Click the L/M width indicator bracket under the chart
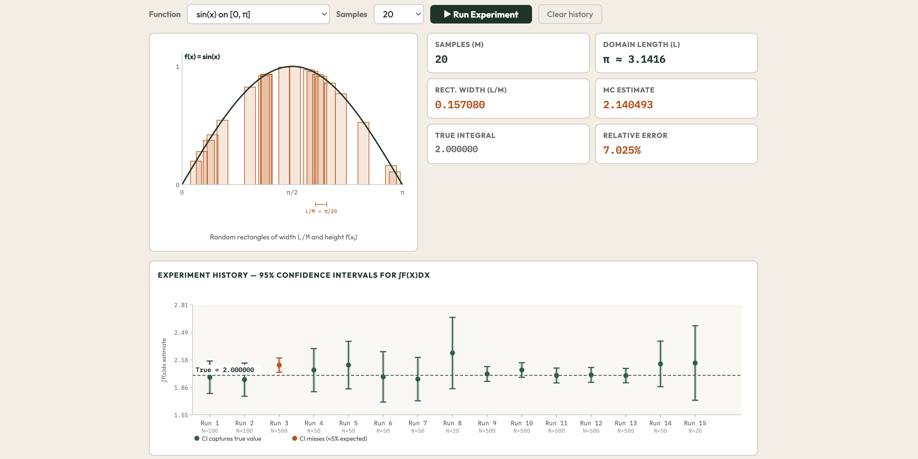The height and width of the screenshot is (459, 918). click(x=321, y=204)
